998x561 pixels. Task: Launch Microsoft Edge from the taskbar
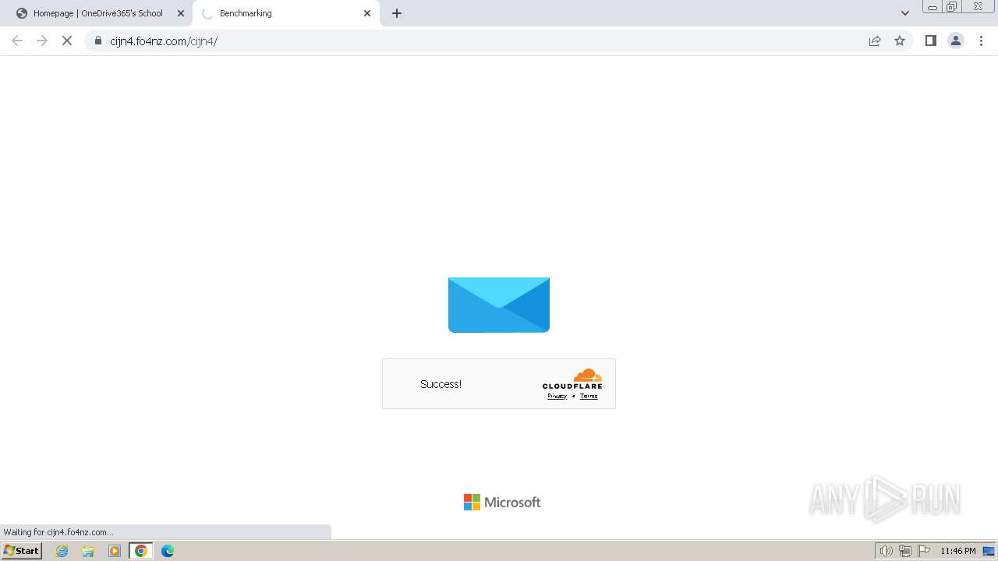(168, 551)
